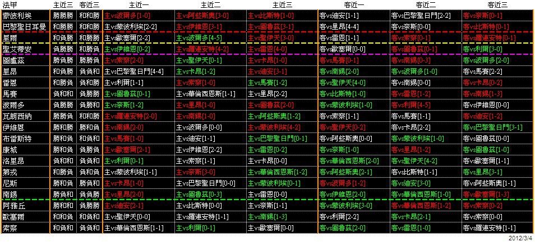Click result 主vs波爾多[4-5]
This screenshot has width=535, height=242.
(x=199, y=38)
